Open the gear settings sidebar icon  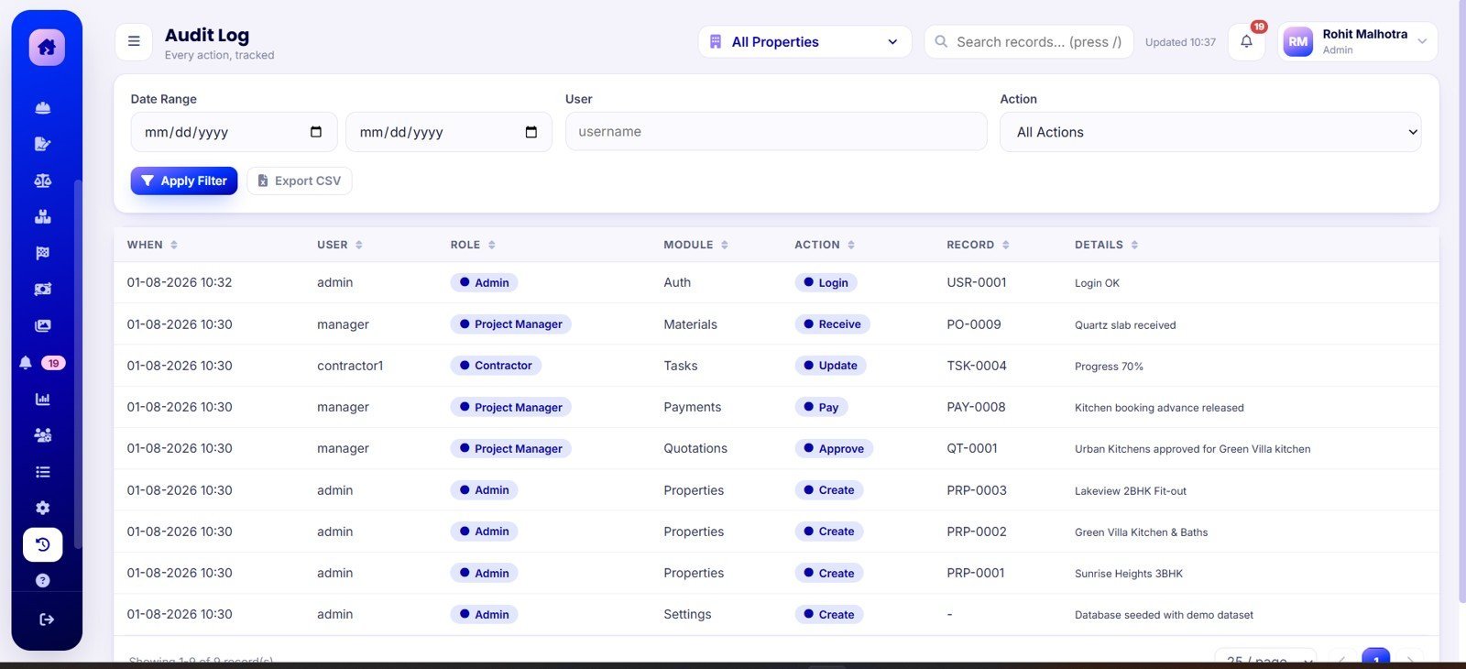pyautogui.click(x=42, y=508)
